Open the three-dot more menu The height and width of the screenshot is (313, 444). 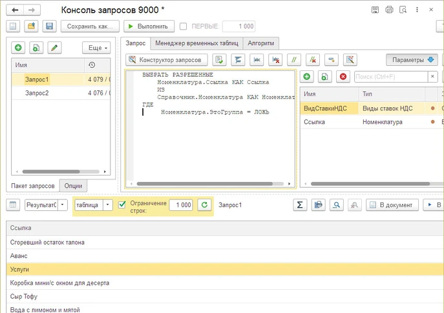[417, 10]
